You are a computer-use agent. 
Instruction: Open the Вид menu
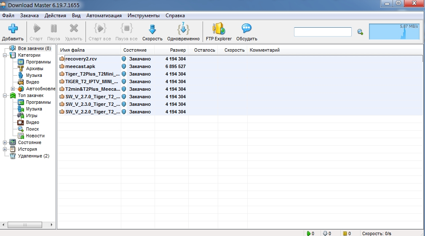click(76, 16)
